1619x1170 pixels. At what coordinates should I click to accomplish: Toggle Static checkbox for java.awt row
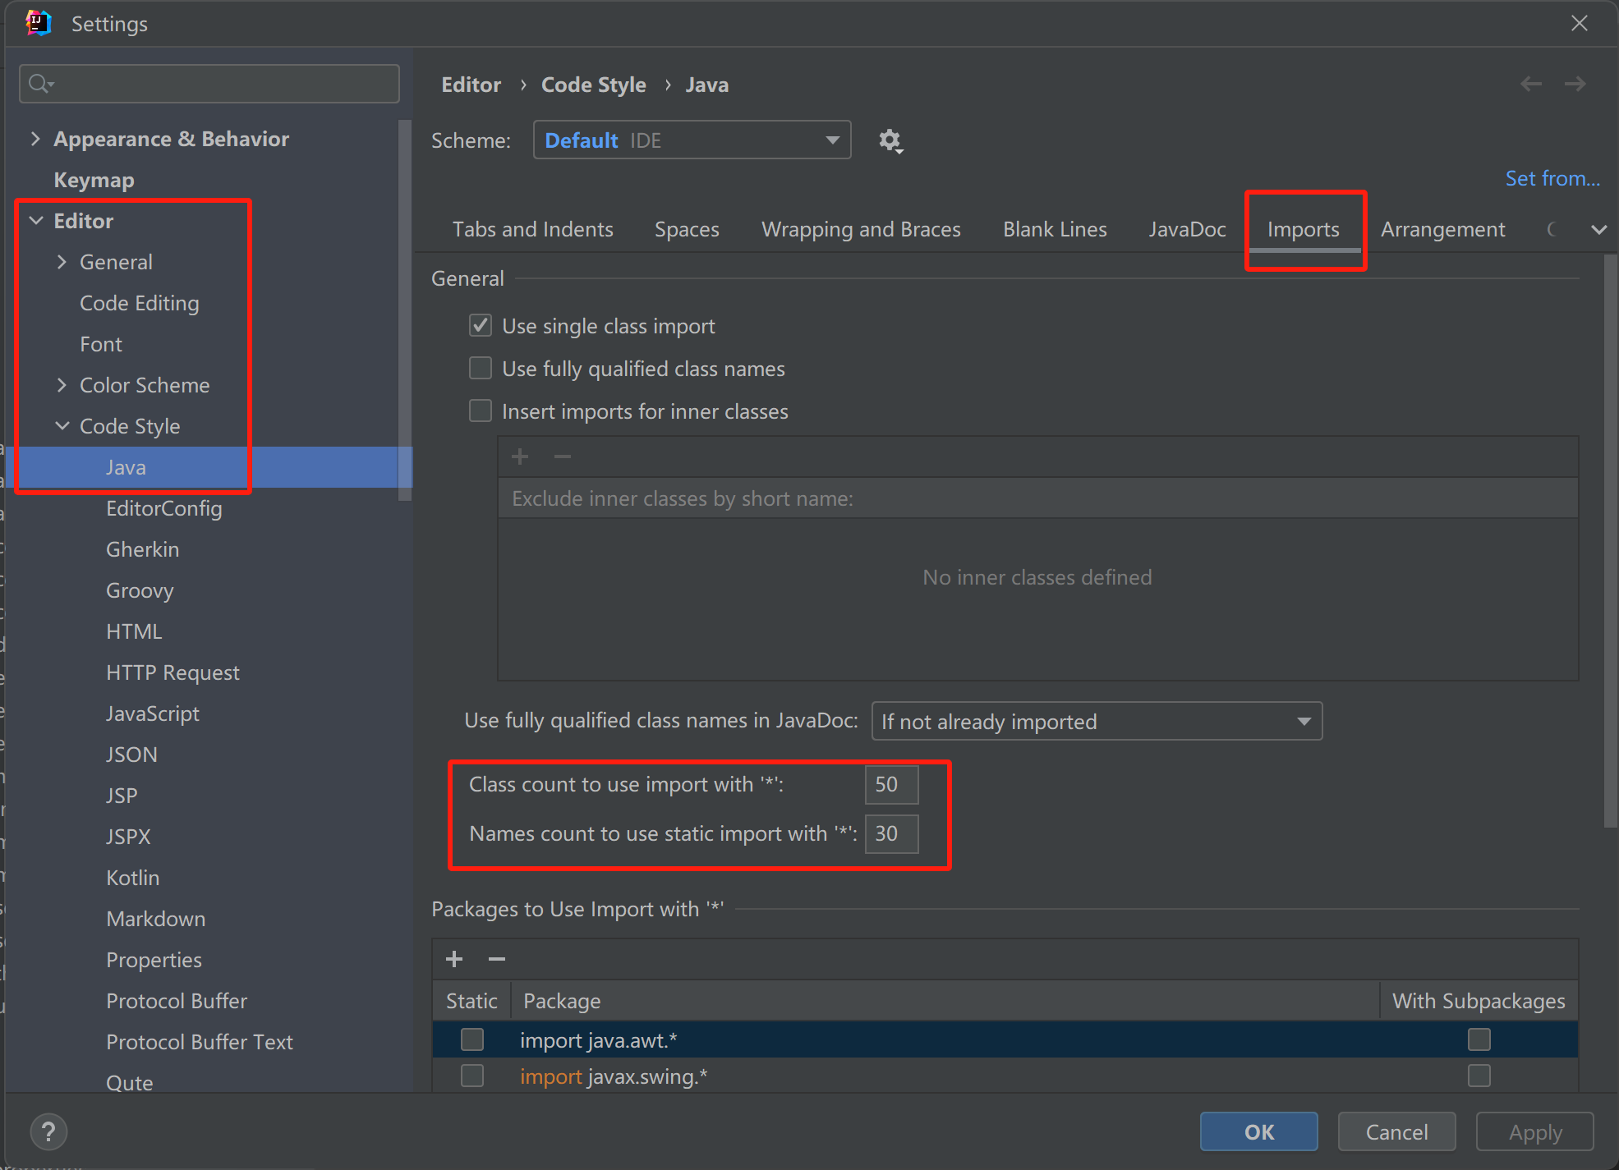[x=472, y=1040]
